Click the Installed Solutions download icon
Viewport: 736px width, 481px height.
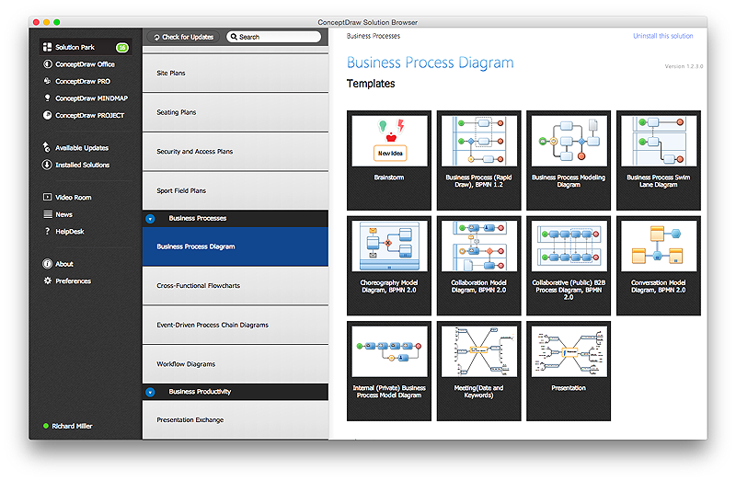[x=47, y=165]
